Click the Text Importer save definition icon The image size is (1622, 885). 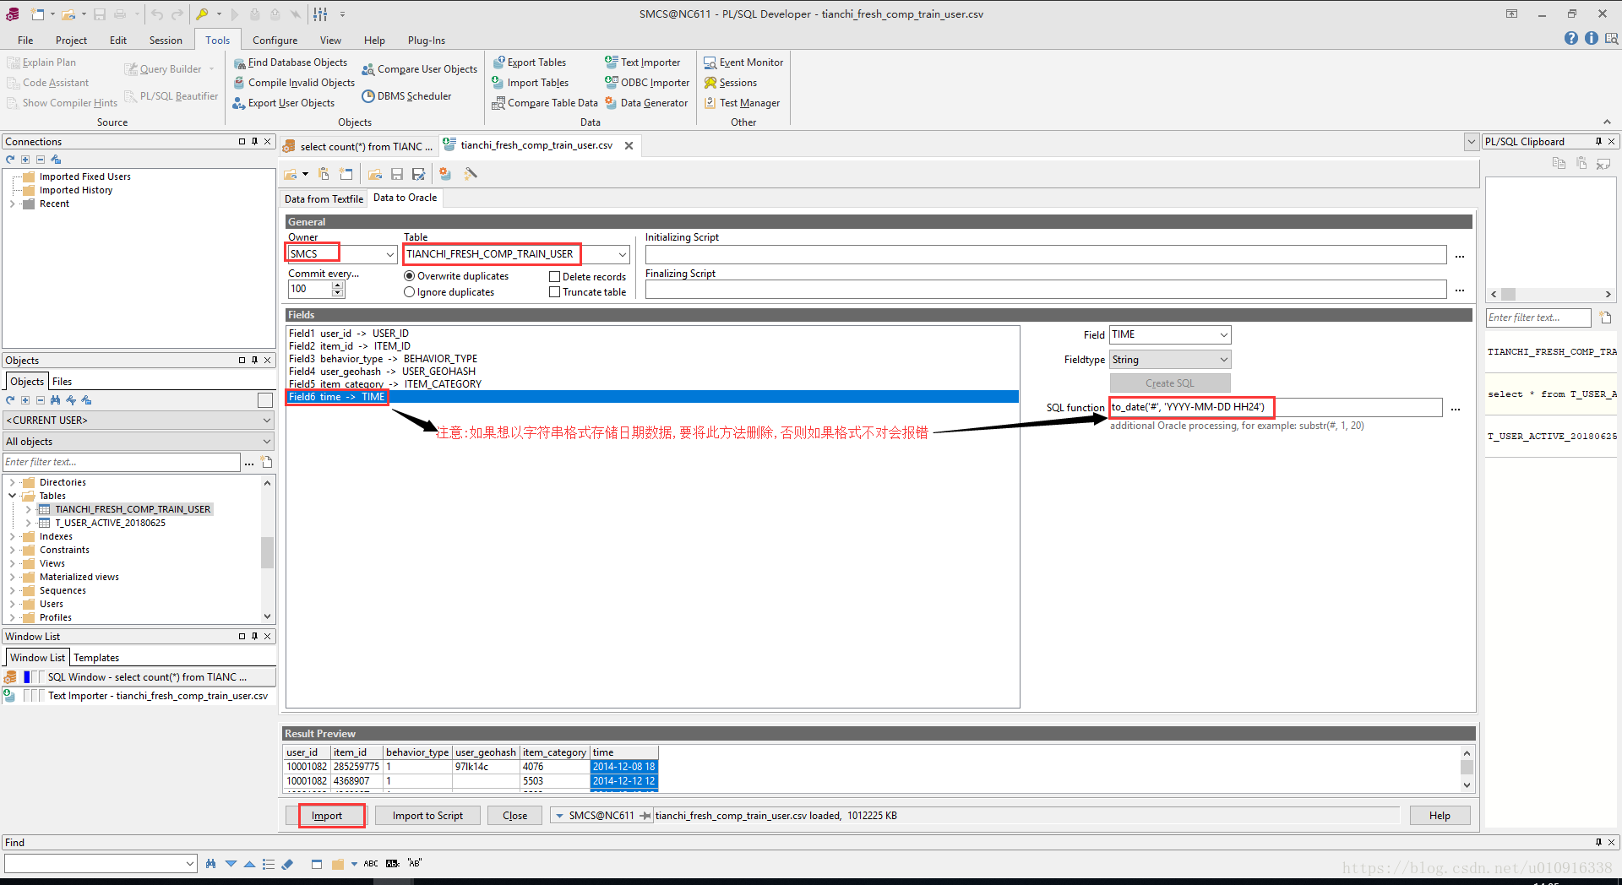click(x=396, y=174)
